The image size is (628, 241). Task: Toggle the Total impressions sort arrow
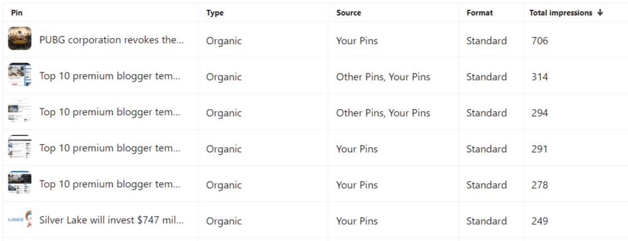coord(600,13)
